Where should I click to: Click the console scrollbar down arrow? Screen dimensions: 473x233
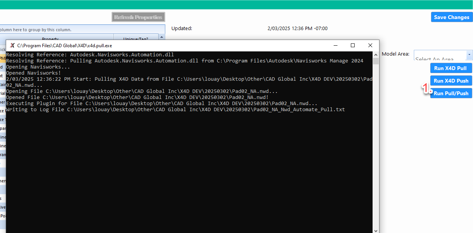(x=376, y=230)
